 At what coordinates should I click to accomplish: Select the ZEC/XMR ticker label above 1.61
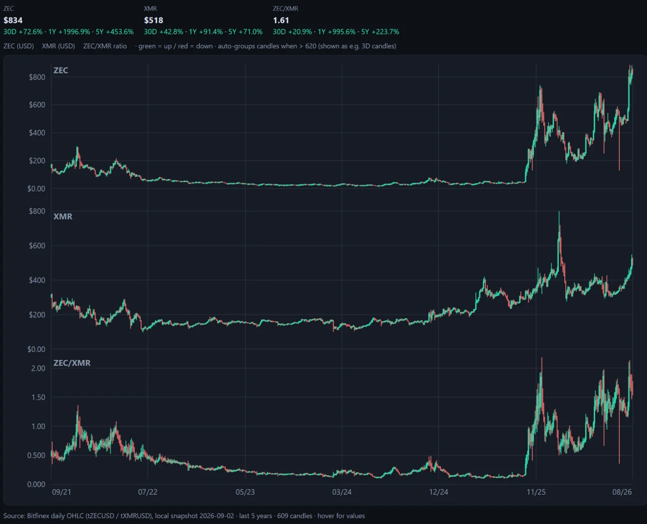pos(286,8)
